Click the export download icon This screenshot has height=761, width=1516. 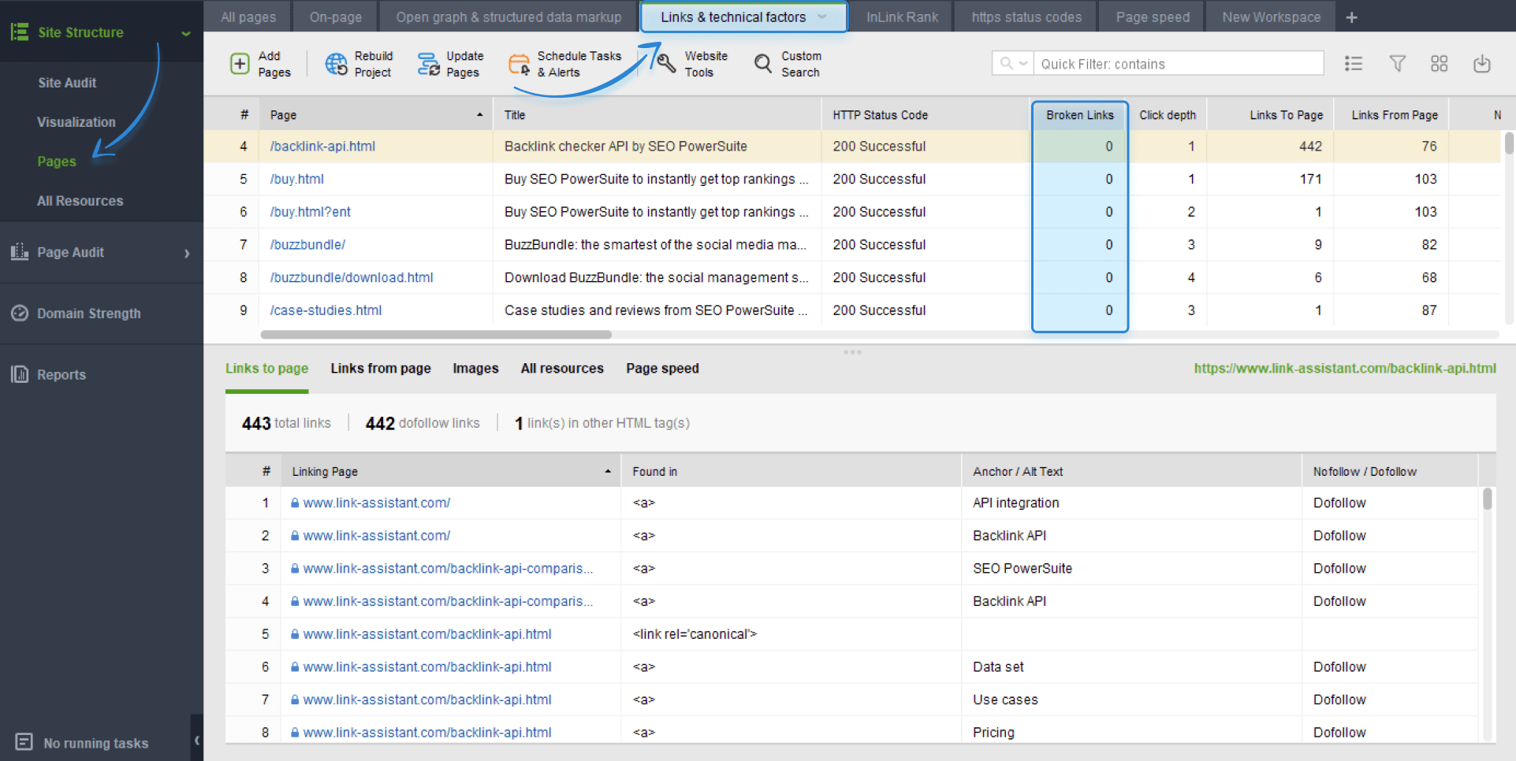1482,64
